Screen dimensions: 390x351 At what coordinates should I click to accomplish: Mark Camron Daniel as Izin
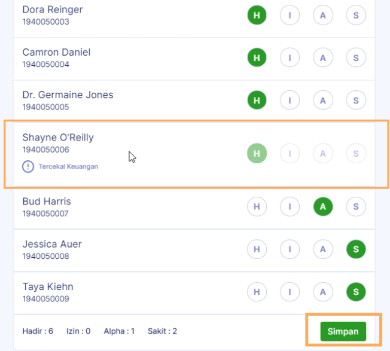pos(290,58)
